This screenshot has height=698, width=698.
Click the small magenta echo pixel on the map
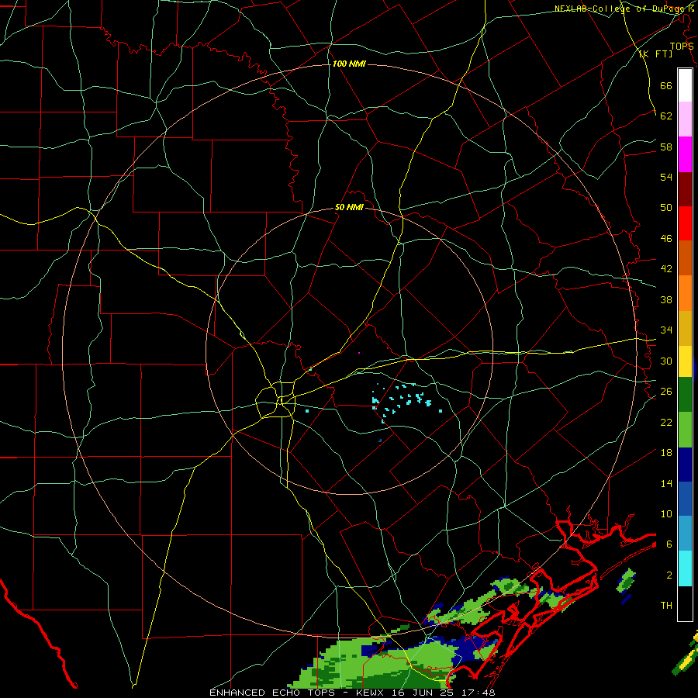click(x=359, y=353)
